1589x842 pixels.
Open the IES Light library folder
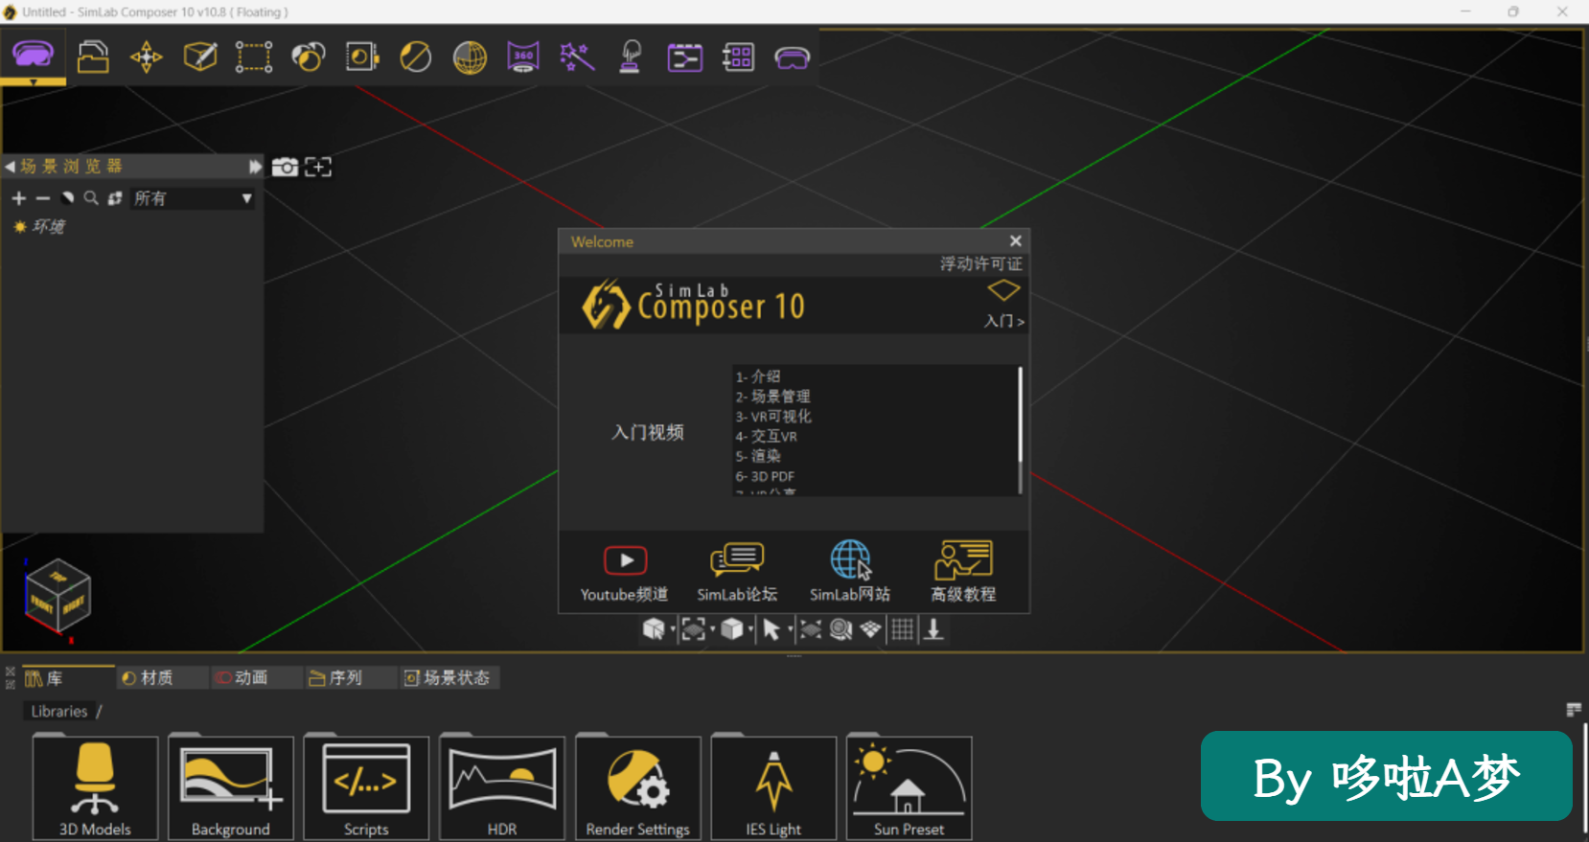(x=773, y=787)
